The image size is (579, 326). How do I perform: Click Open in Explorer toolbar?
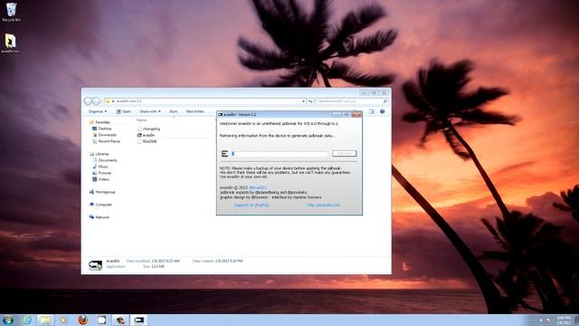click(124, 111)
